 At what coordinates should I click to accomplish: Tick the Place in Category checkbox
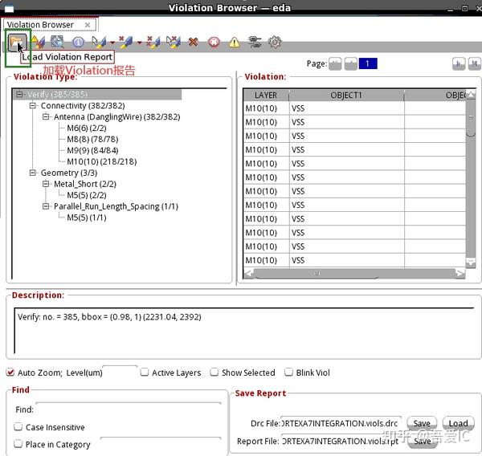click(18, 443)
